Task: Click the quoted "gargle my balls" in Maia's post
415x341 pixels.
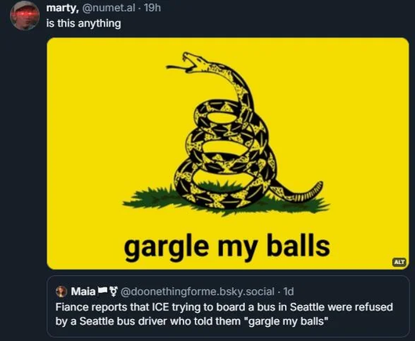Action: coord(286,321)
